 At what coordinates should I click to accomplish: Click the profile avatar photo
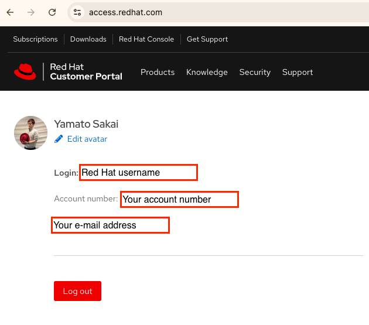[30, 132]
